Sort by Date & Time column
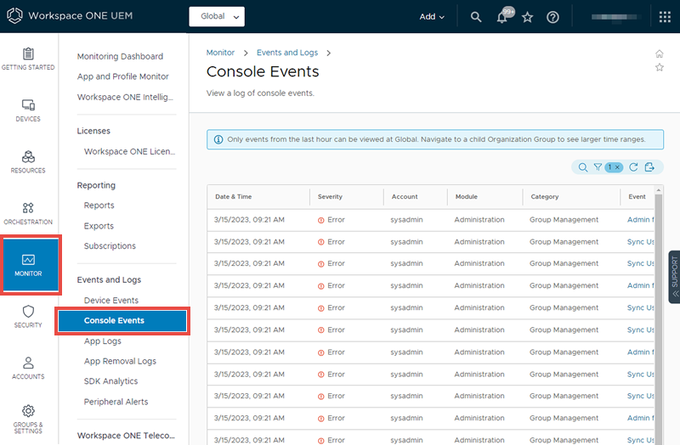 point(233,197)
